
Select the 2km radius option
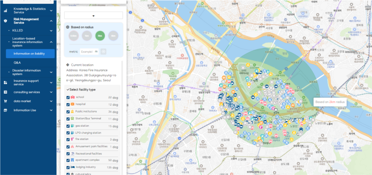100,36
